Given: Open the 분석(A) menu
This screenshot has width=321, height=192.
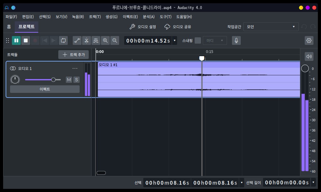Looking at the screenshot, I should [x=149, y=17].
